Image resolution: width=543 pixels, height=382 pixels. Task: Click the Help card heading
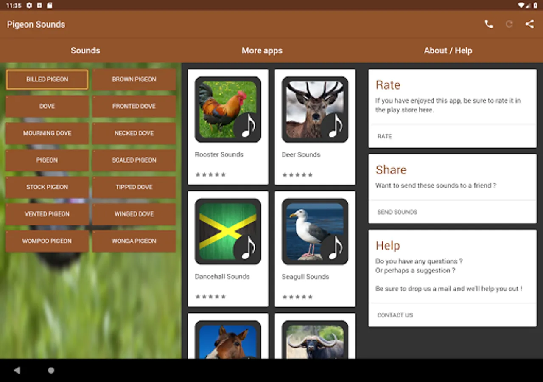point(388,245)
